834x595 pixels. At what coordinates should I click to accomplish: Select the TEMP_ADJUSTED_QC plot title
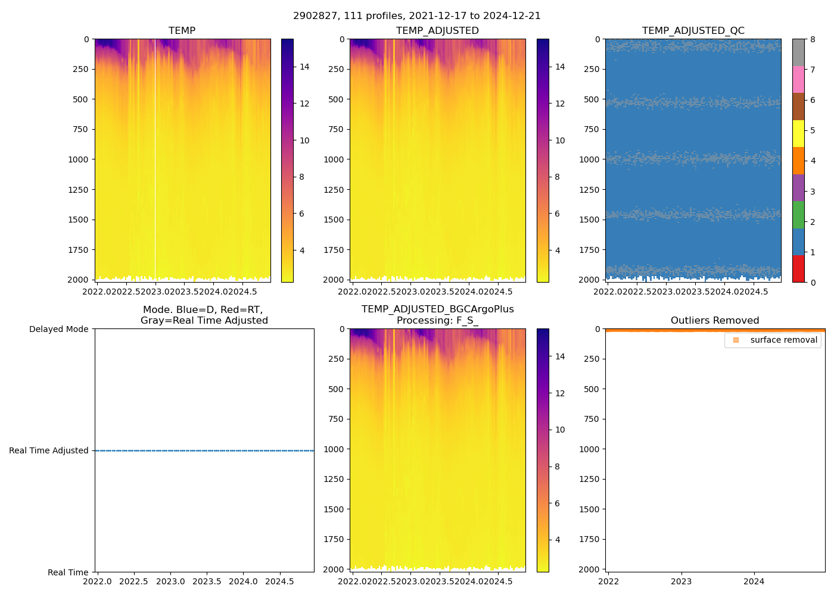click(693, 31)
